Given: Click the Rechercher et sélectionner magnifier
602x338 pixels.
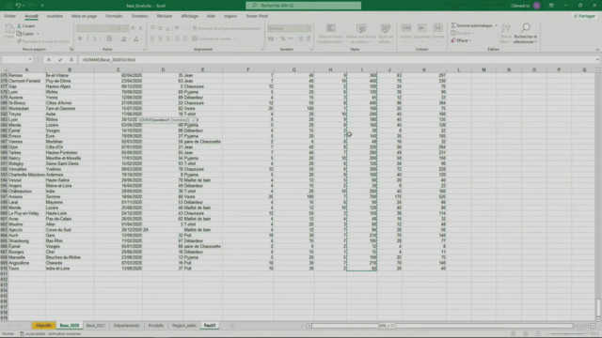Looking at the screenshot, I should pos(526,28).
